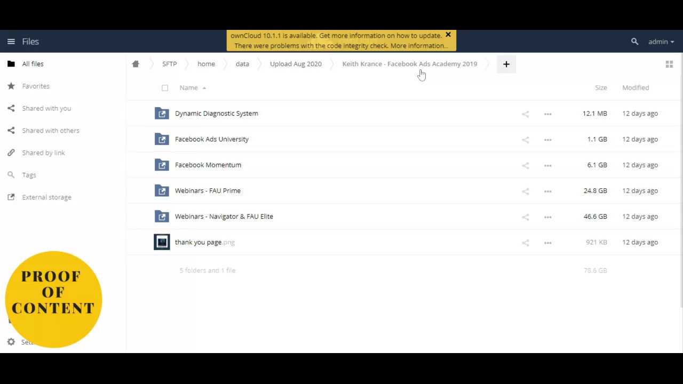Toggle grid view icon
This screenshot has width=683, height=384.
669,65
